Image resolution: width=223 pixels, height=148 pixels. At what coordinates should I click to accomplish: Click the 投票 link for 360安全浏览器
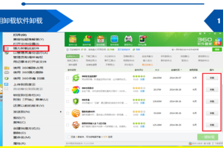(142, 79)
